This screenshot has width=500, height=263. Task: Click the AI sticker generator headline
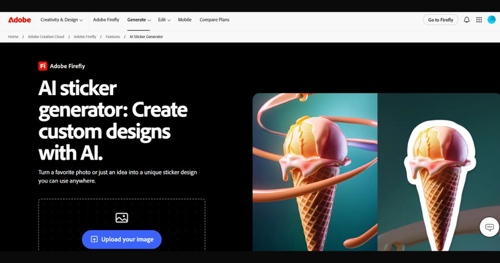click(113, 120)
